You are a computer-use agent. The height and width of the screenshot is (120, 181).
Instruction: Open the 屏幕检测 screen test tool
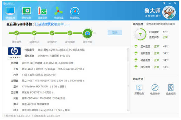point(139,90)
